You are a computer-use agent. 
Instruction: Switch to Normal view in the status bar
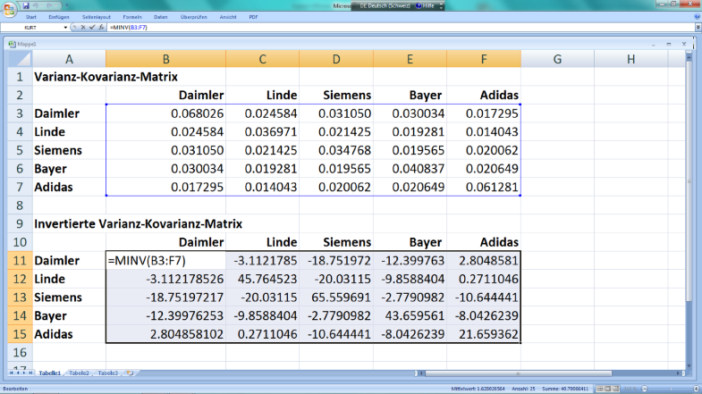point(600,389)
